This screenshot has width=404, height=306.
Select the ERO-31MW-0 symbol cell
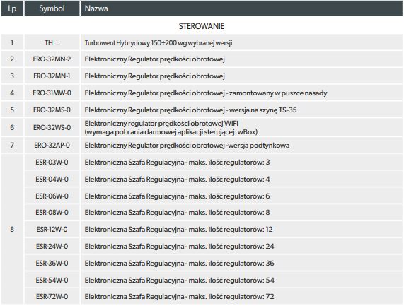[52, 93]
